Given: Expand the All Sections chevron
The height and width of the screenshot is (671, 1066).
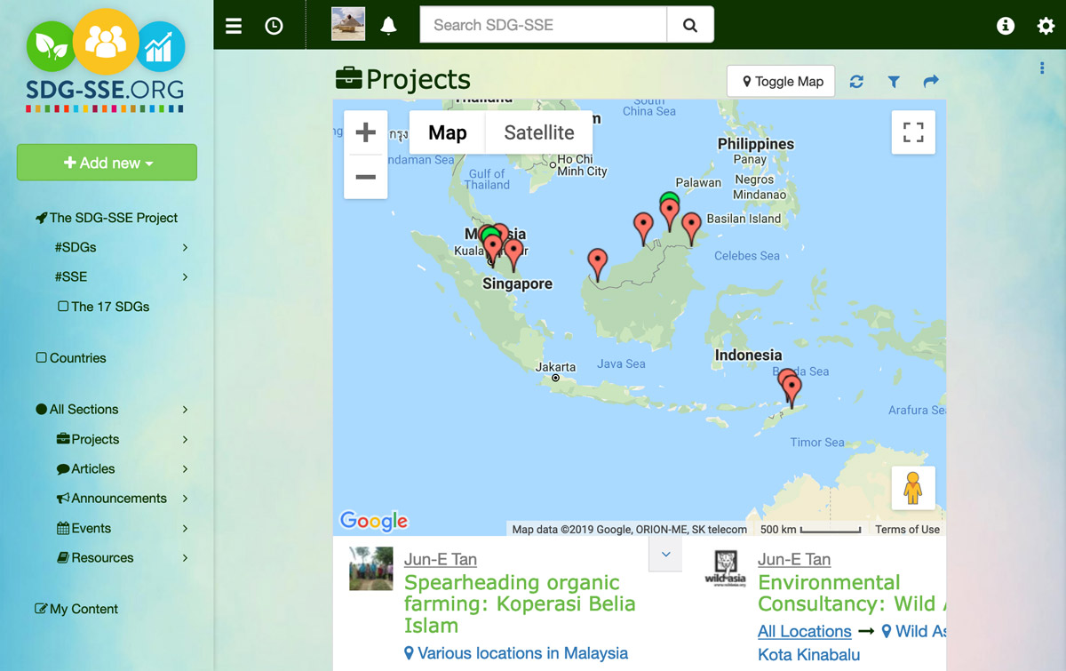Looking at the screenshot, I should tap(185, 410).
